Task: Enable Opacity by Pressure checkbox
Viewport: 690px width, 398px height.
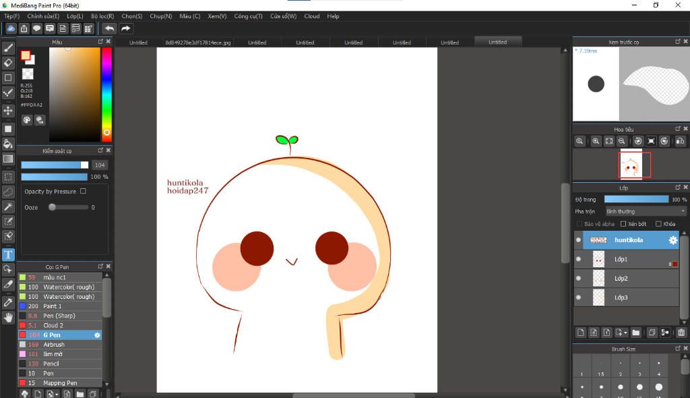Action: 83,192
